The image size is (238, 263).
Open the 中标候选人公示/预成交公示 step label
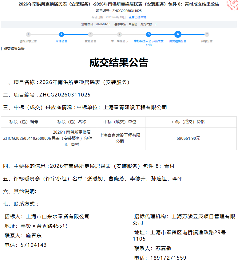[x=149, y=43]
